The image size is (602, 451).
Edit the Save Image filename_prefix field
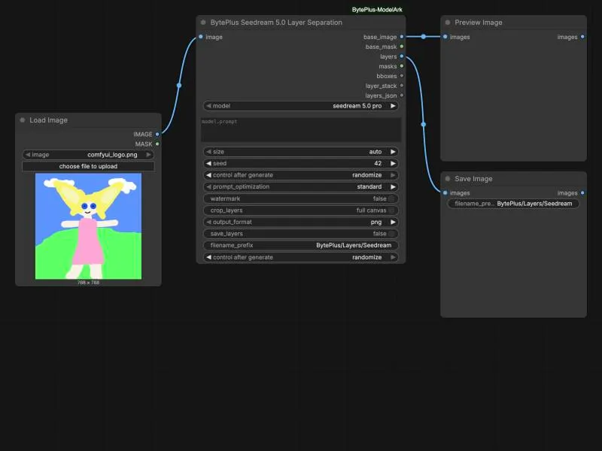pyautogui.click(x=513, y=204)
